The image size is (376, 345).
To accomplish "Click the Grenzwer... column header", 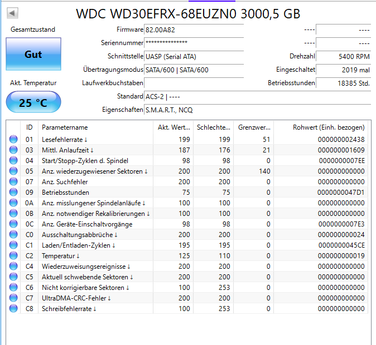I will [x=254, y=127].
